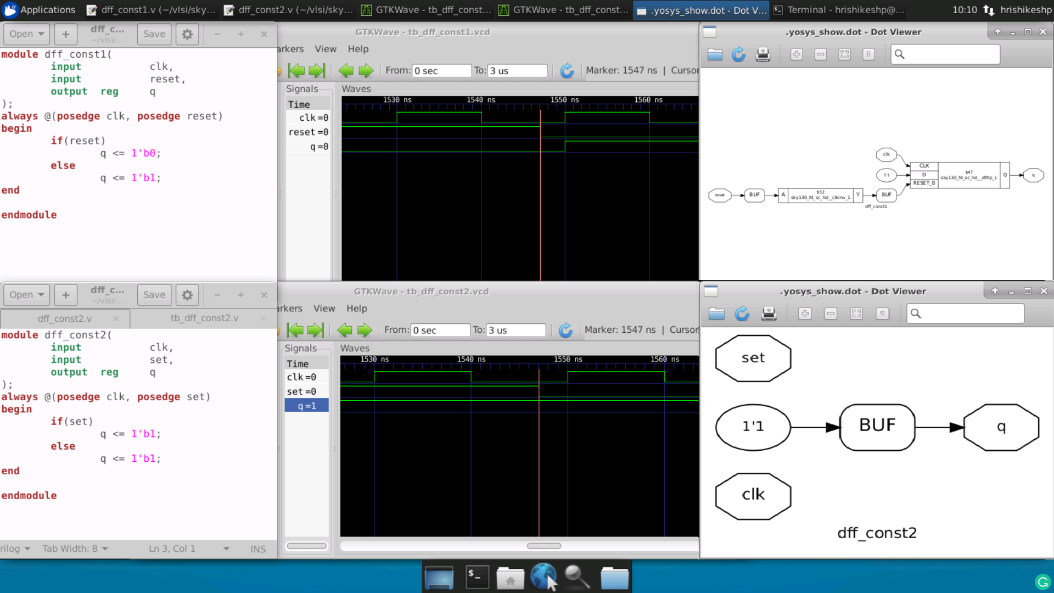Viewport: 1054px width, 593px height.
Task: Jump to start of time in tb_dff_const1 GTKWave
Action: pyautogui.click(x=296, y=71)
